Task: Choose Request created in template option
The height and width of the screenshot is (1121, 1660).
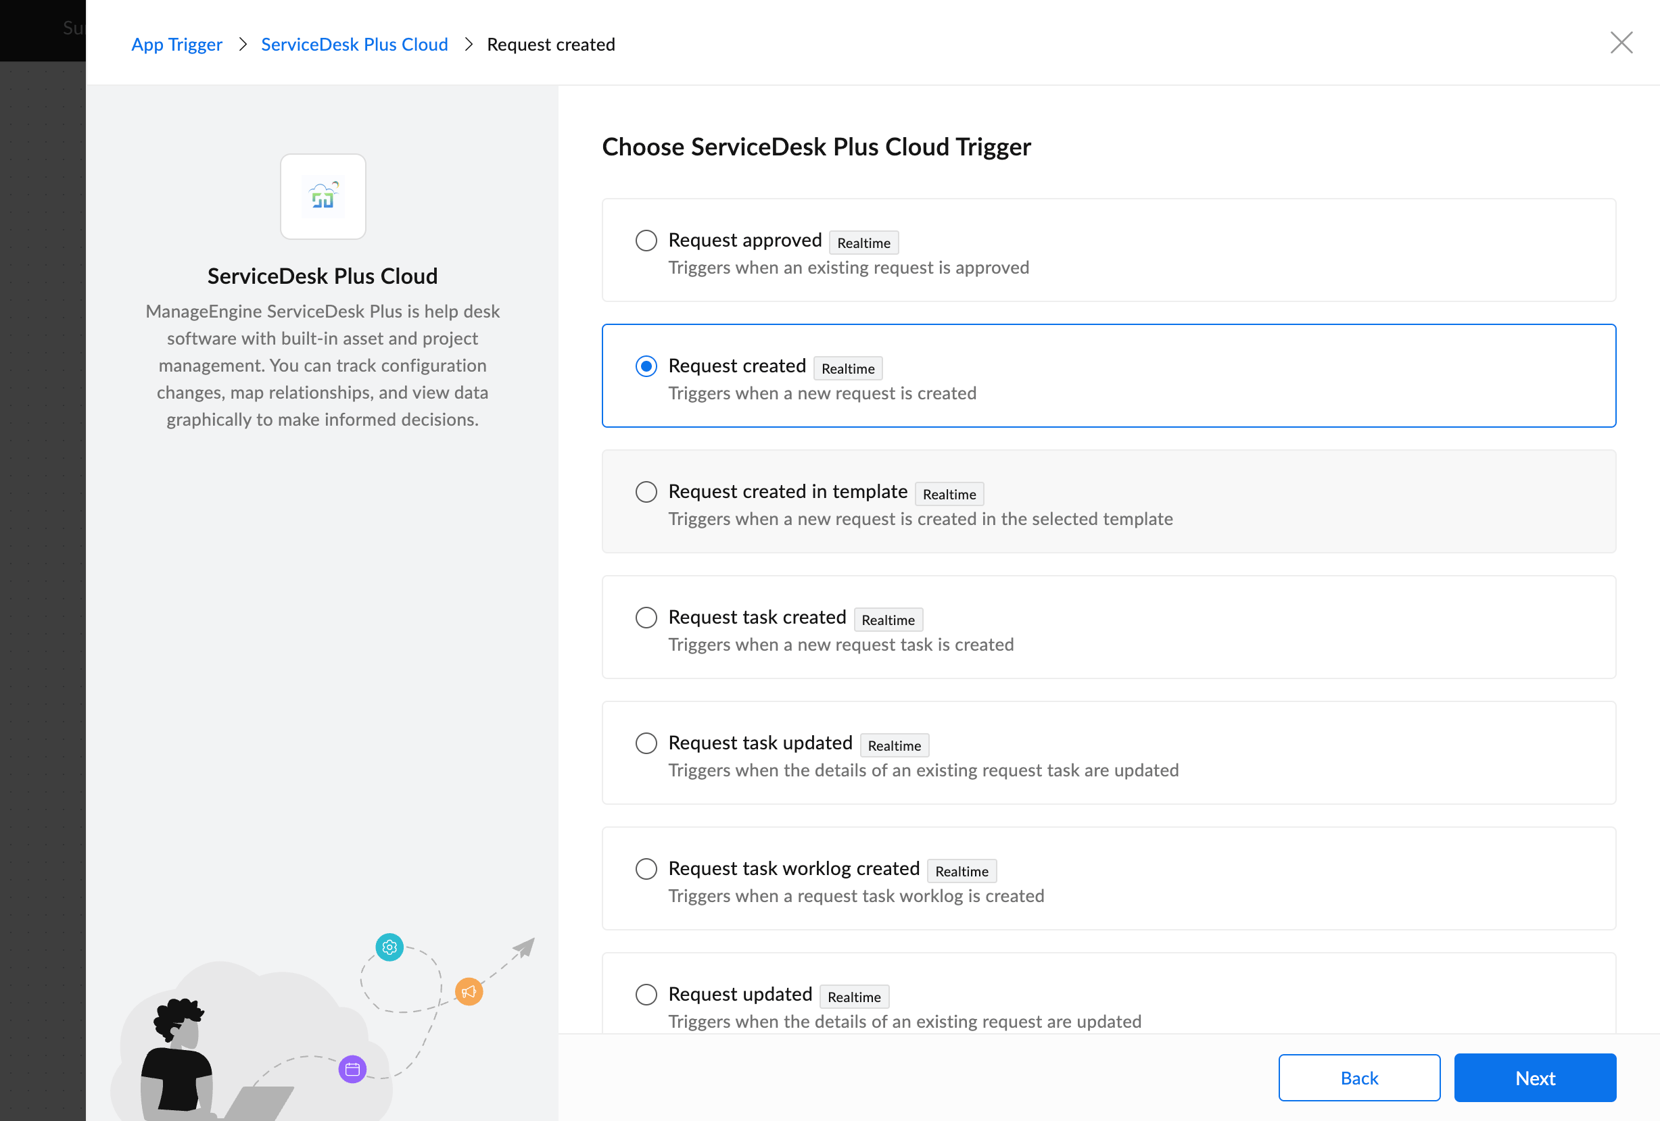Action: 646,492
